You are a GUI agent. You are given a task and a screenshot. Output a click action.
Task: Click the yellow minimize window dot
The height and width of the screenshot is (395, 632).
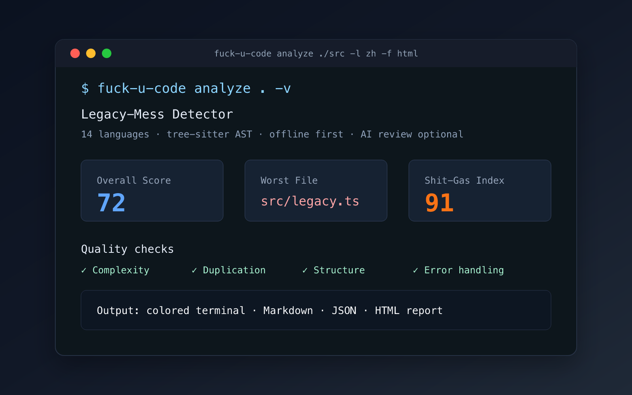tap(91, 53)
